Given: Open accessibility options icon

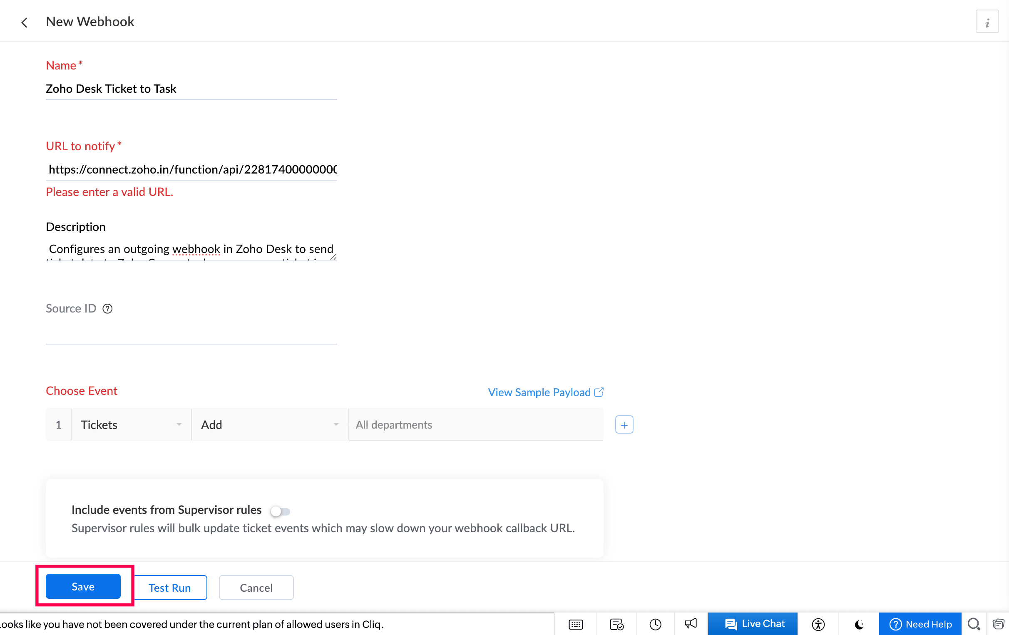Looking at the screenshot, I should click(818, 624).
